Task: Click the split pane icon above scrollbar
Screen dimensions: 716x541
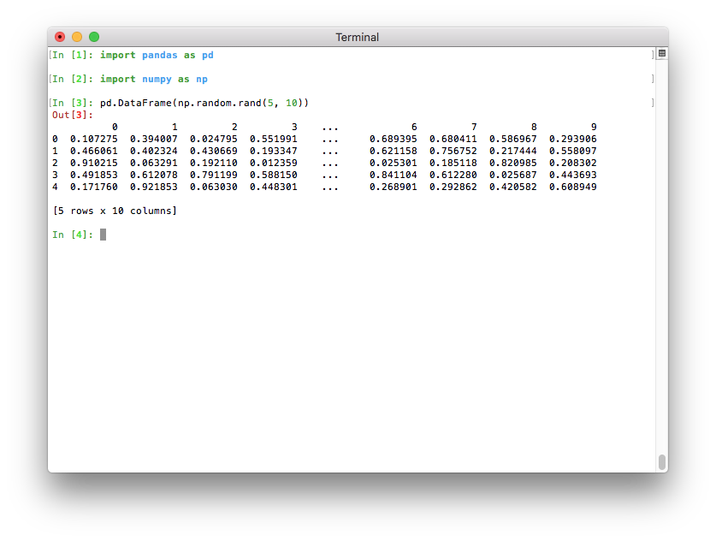Action: click(x=661, y=54)
